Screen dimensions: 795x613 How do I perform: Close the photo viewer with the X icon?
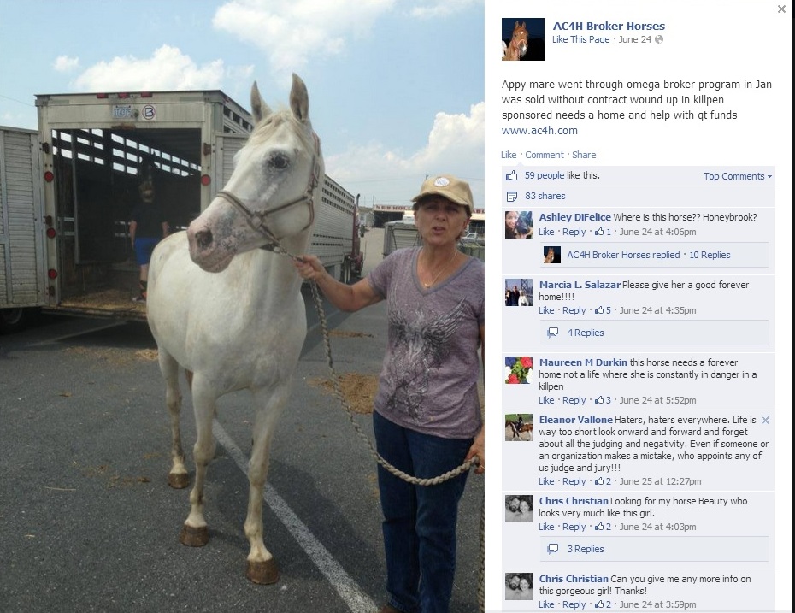click(781, 9)
